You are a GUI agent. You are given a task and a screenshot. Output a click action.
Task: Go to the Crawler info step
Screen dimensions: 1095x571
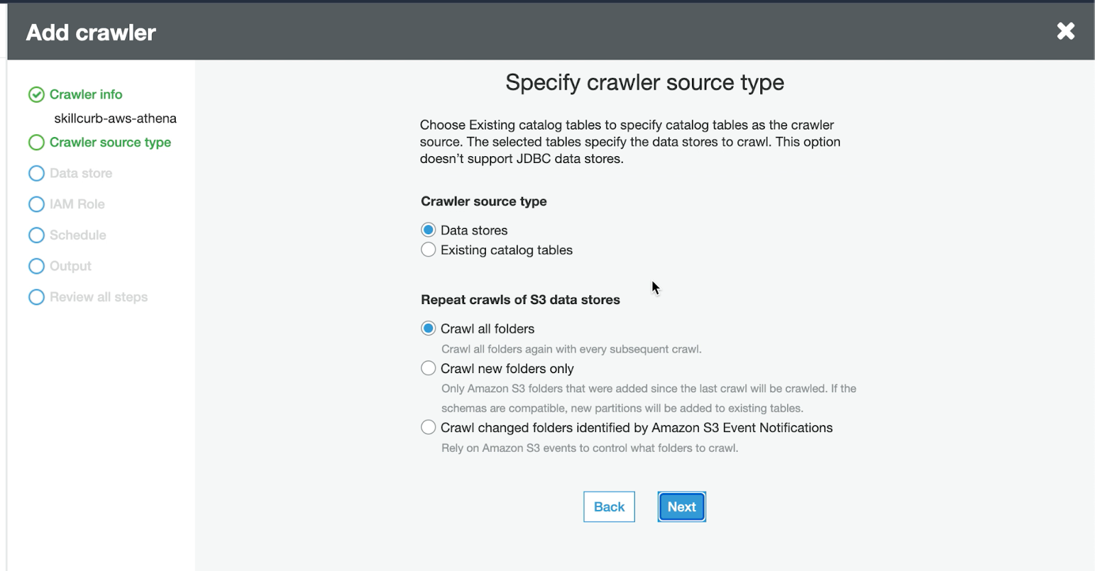coord(86,94)
